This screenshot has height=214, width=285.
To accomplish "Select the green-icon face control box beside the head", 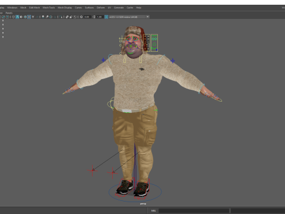I will [x=154, y=43].
